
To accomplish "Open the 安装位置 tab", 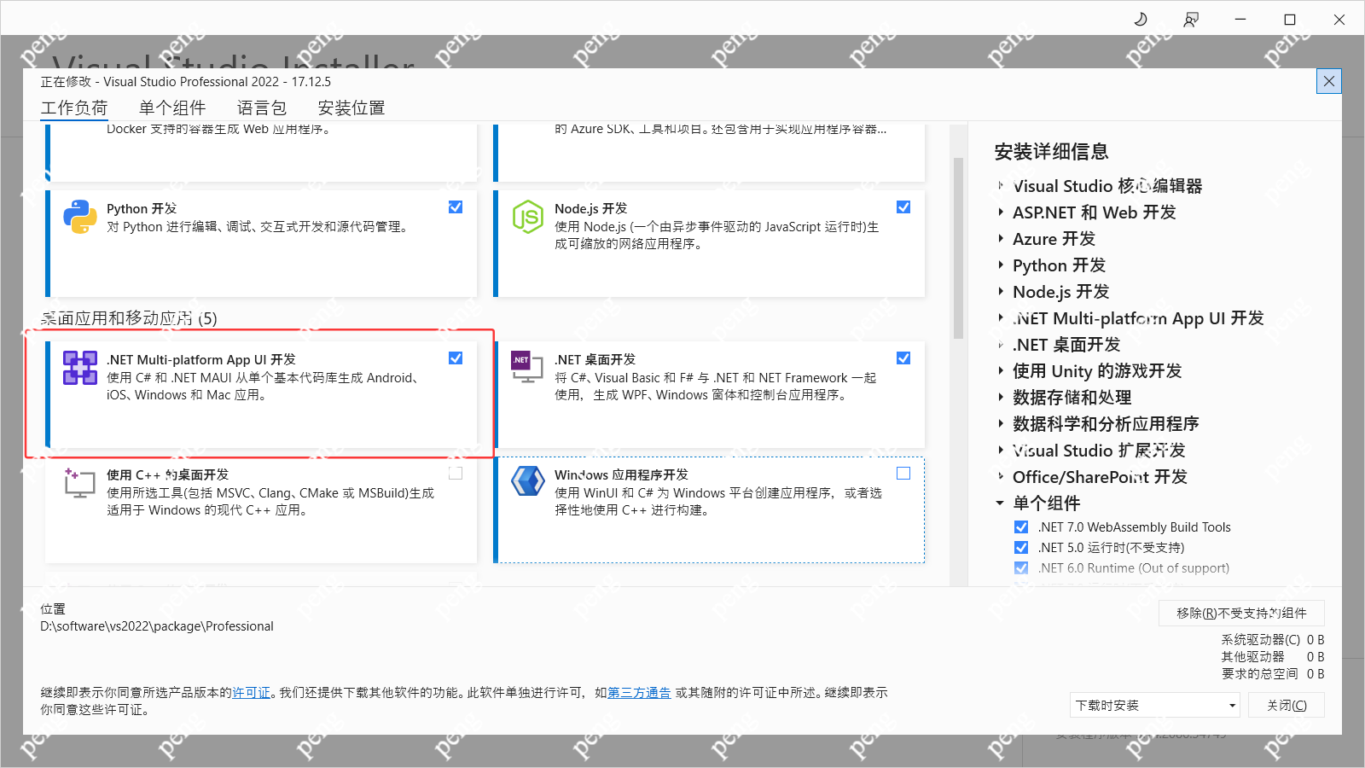I will click(350, 108).
